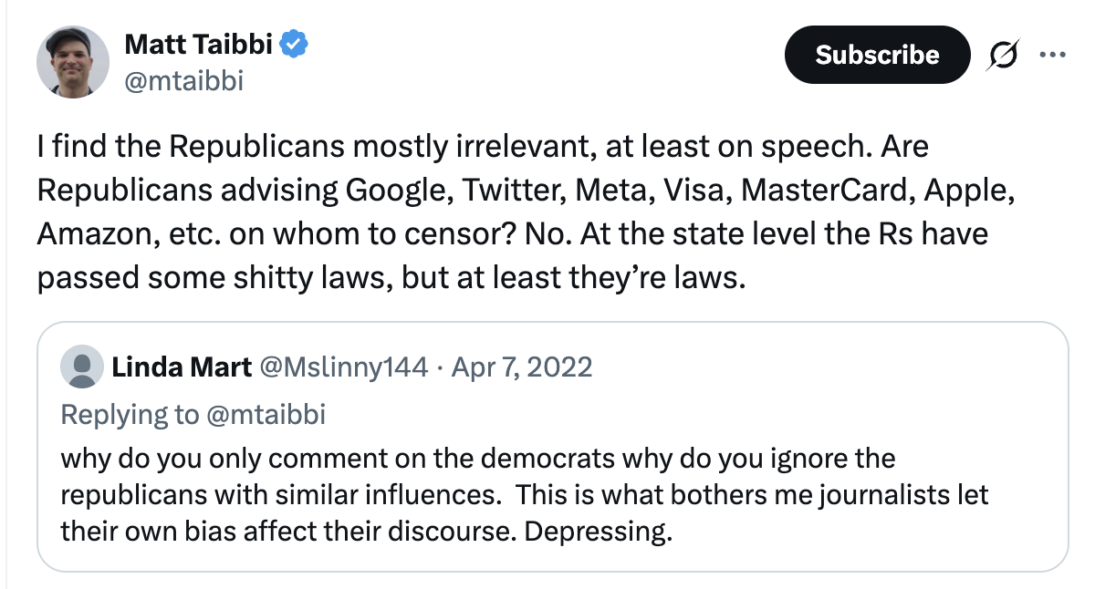The height and width of the screenshot is (589, 1095).
Task: Click the 'Replying to' label text
Action: coord(128,415)
